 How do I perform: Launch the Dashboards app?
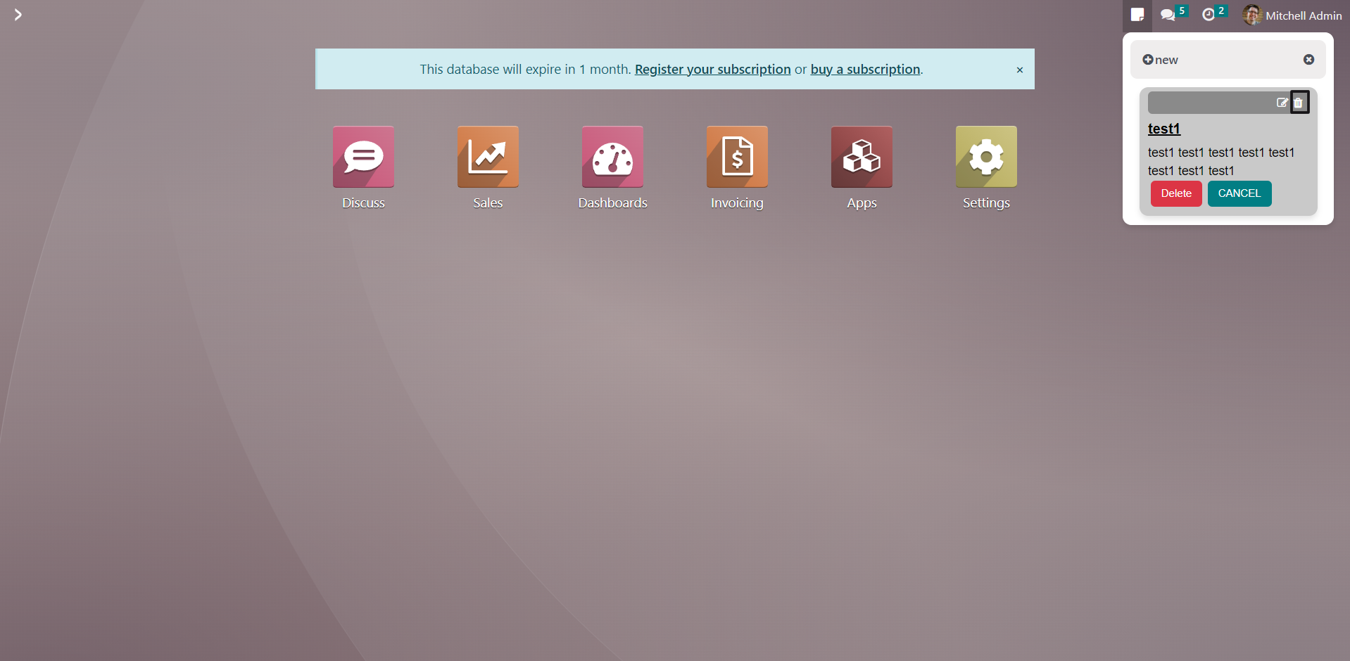pos(612,157)
